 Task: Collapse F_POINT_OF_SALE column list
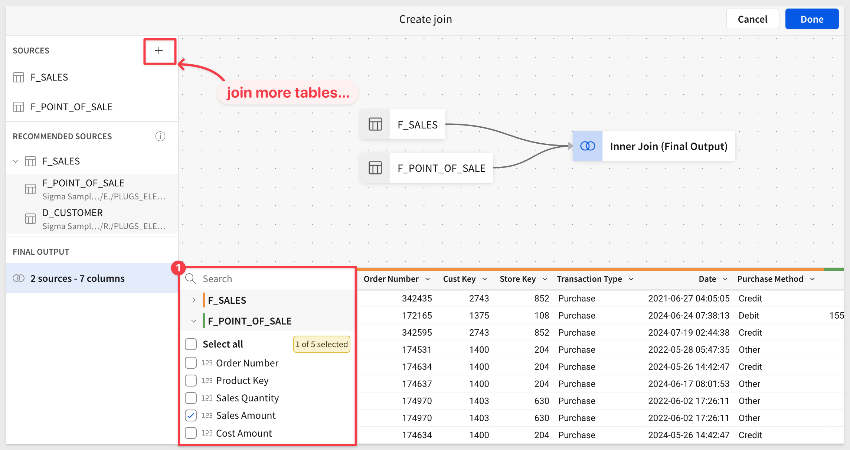[194, 321]
